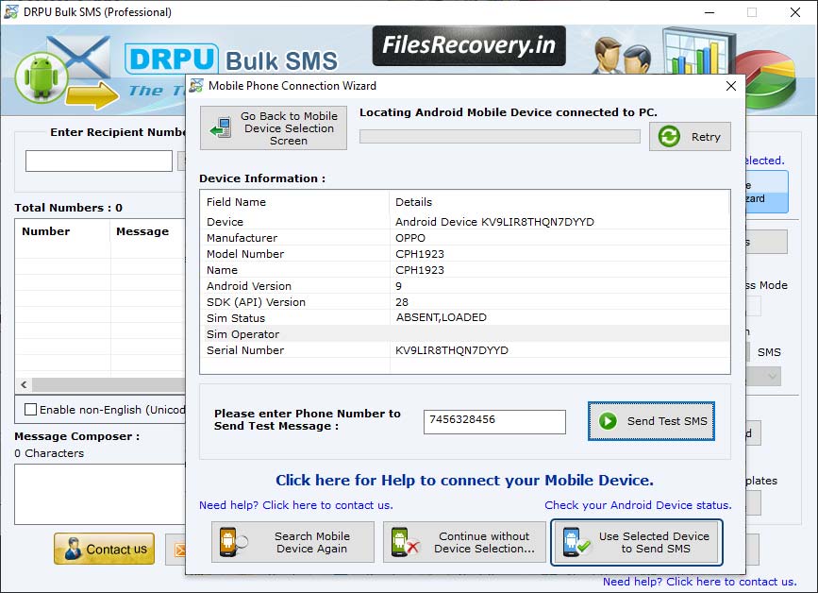Click the Enter Recipient Number input field
Viewport: 818px width, 593px height.
[99, 161]
